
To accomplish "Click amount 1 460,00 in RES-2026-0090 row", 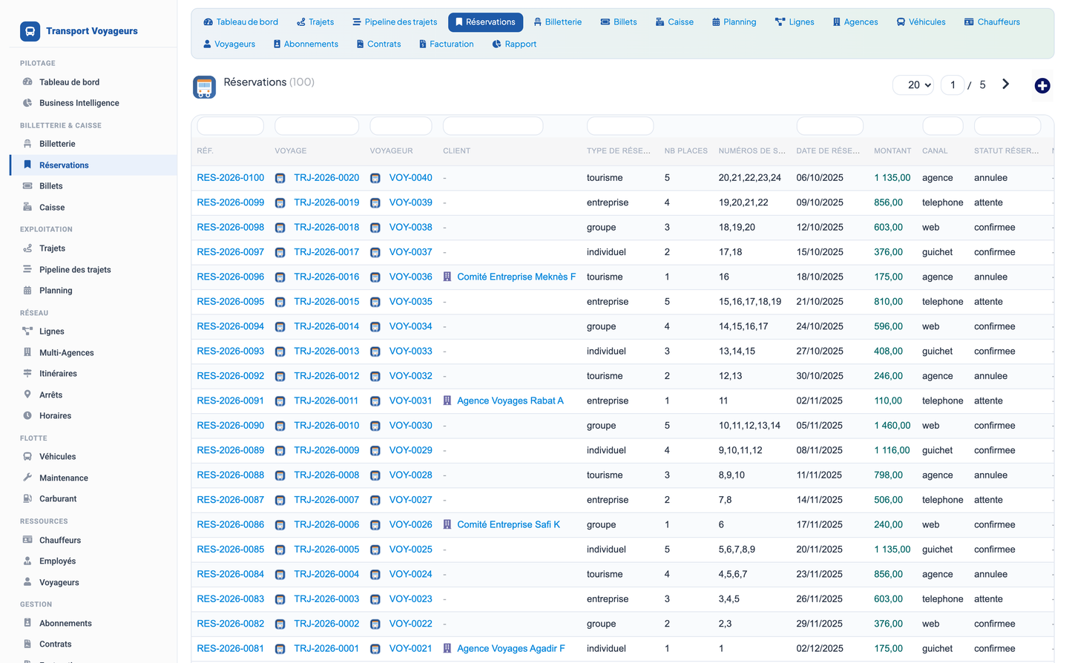I will click(892, 426).
